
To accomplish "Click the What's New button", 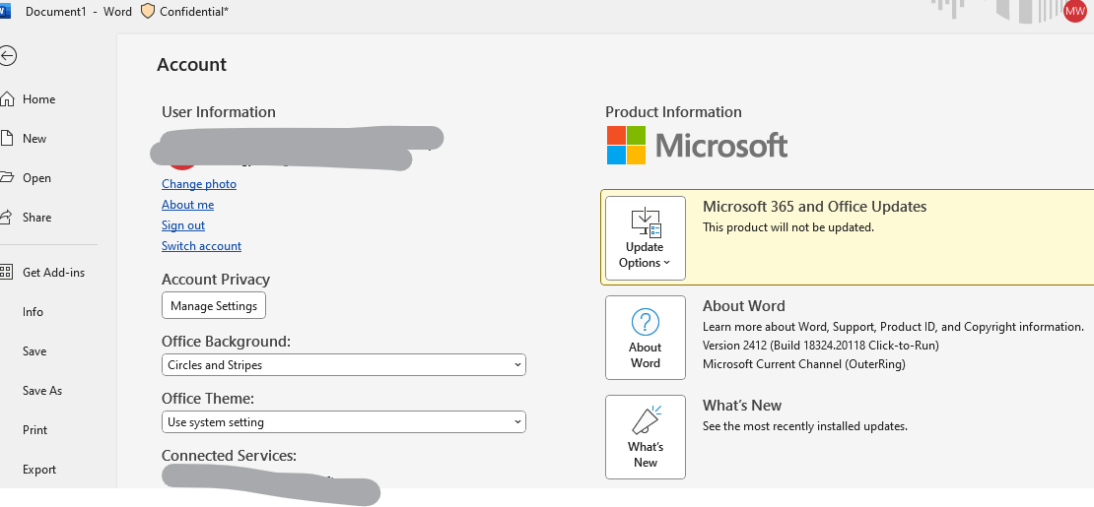I will point(646,437).
